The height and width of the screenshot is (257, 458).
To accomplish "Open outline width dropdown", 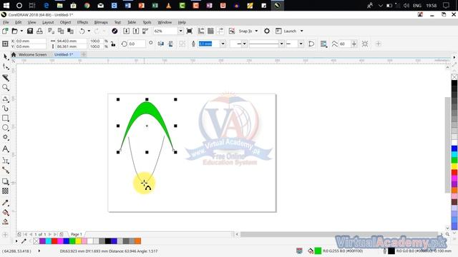I will coord(223,44).
